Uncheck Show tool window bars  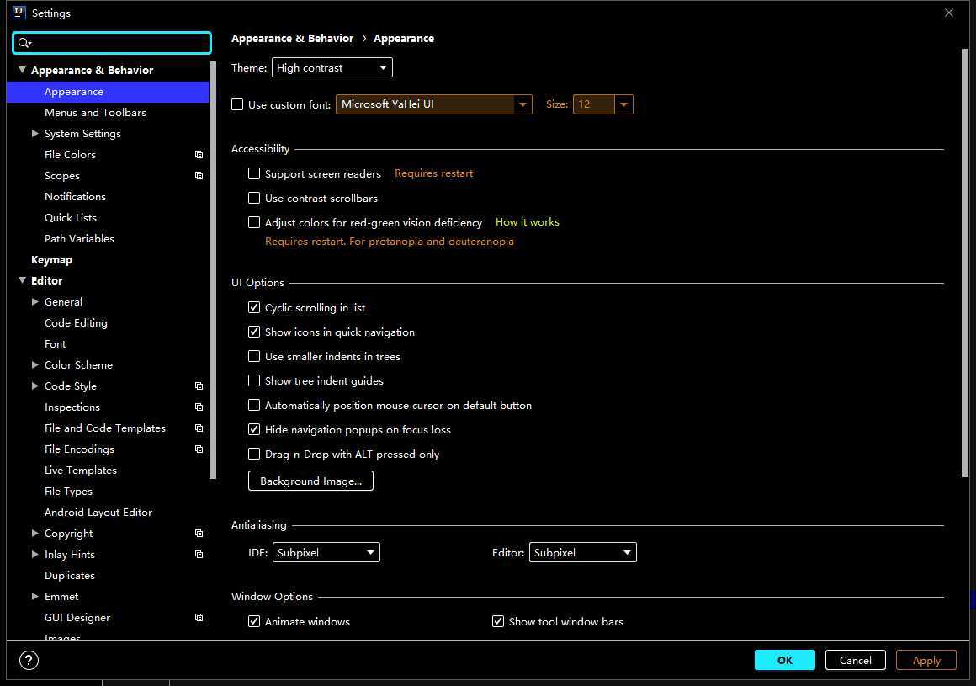(x=498, y=621)
